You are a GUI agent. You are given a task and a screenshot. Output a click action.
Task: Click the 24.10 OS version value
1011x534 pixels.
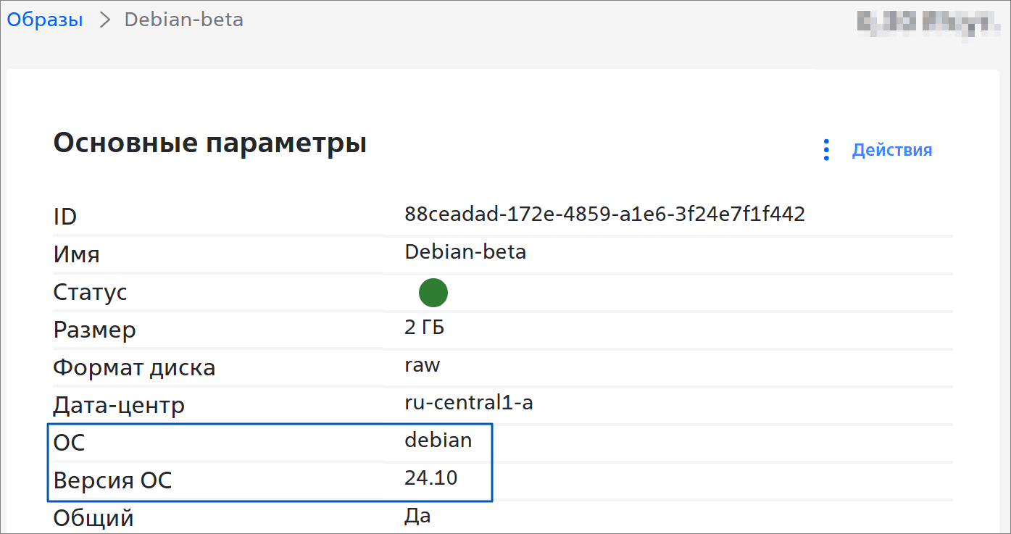pyautogui.click(x=431, y=477)
